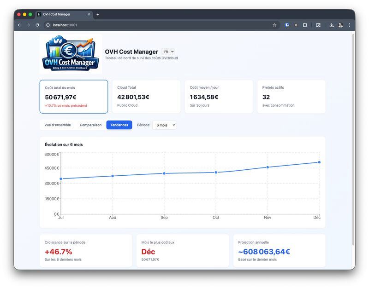View site information icon in address bar
Image resolution: width=369 pixels, height=288 pixels.
[x=48, y=25]
